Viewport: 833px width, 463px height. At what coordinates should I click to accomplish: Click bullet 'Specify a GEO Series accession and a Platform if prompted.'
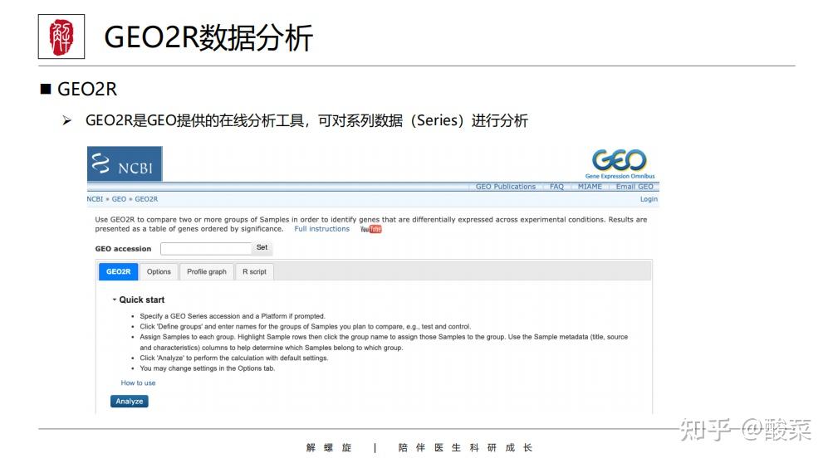[x=233, y=316]
